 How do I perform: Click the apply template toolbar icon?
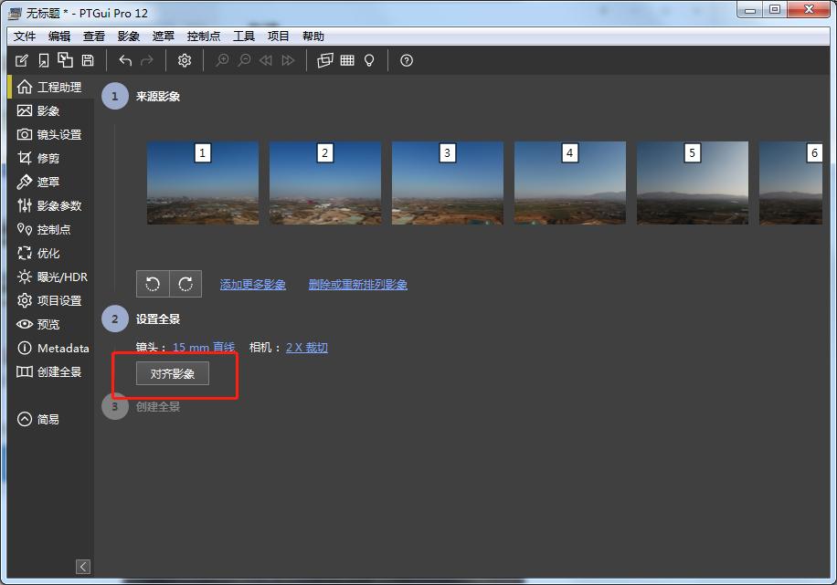coord(66,60)
